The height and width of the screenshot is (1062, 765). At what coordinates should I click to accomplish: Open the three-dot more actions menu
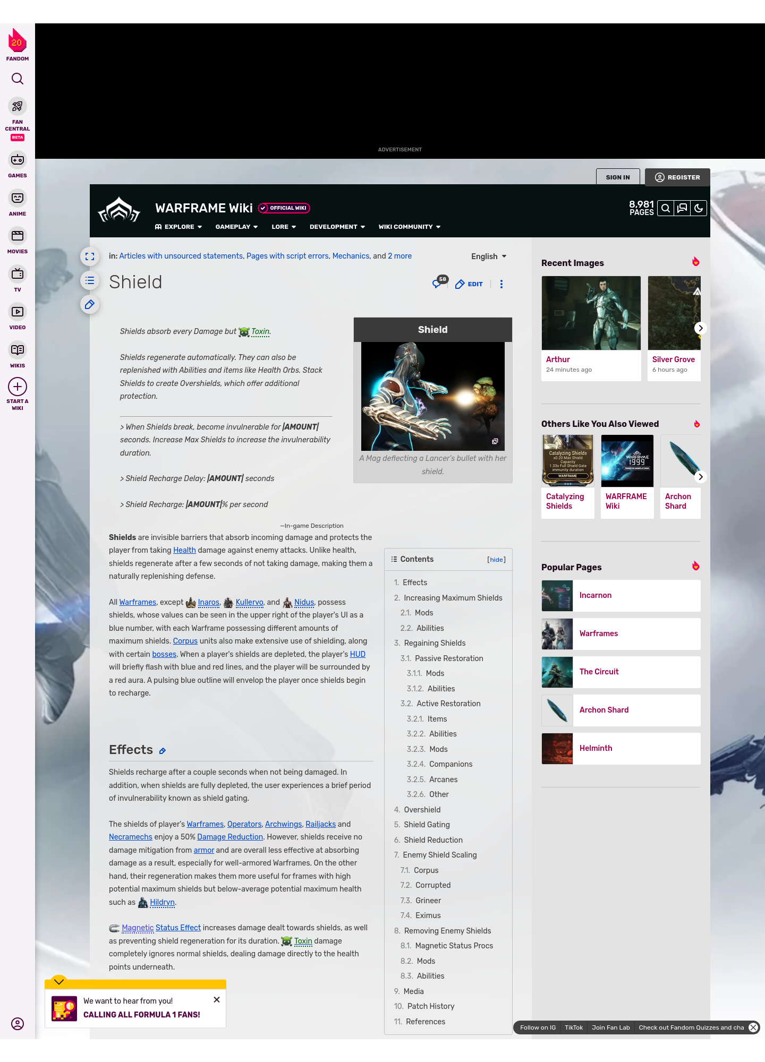(501, 284)
